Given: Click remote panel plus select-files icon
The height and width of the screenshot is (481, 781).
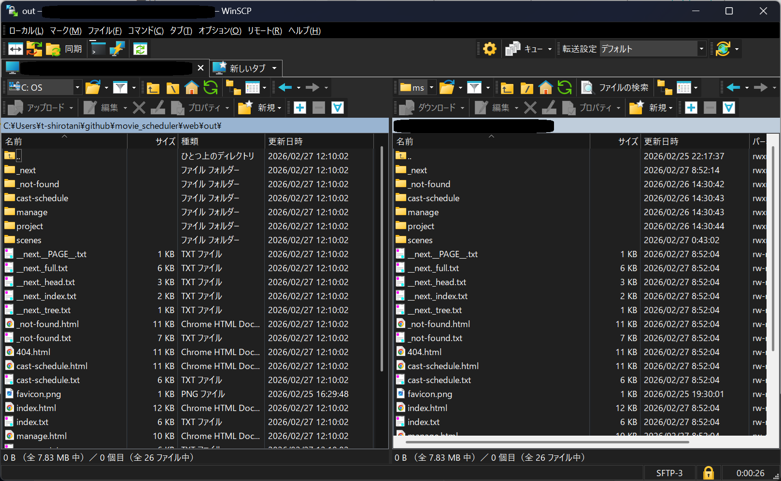Looking at the screenshot, I should point(691,108).
